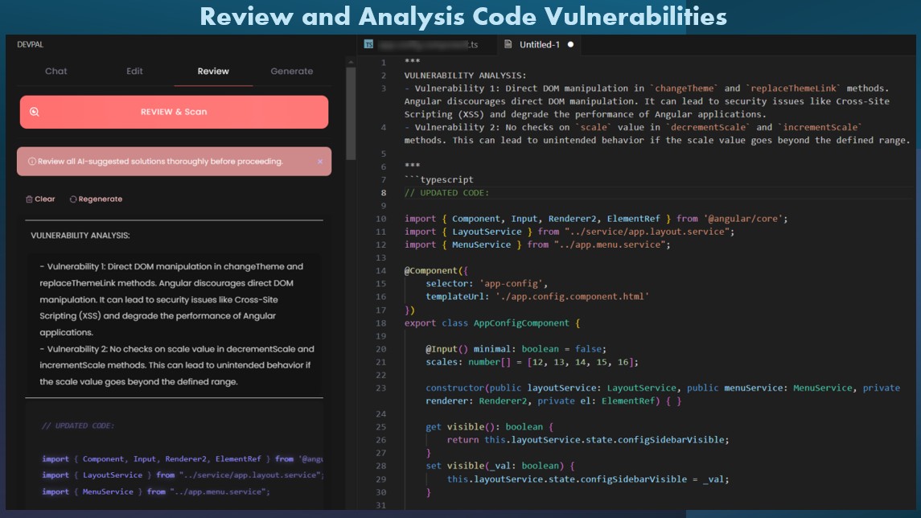Image resolution: width=921 pixels, height=518 pixels.
Task: Click the DEVPAL panel title
Action: (30, 44)
